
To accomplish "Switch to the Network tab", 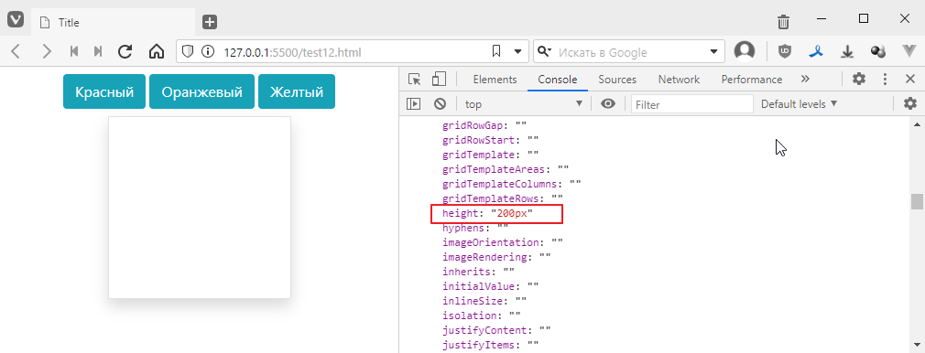I will pyautogui.click(x=679, y=80).
